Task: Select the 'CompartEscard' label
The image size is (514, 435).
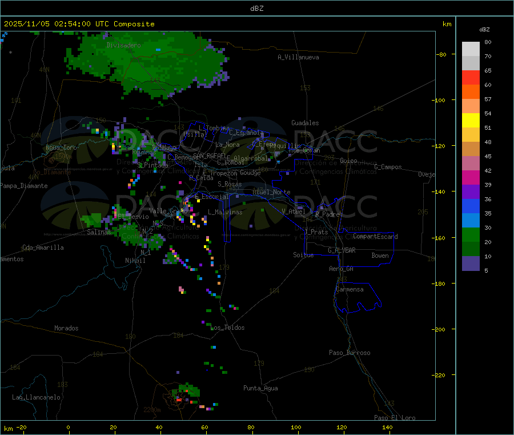Action: click(375, 237)
